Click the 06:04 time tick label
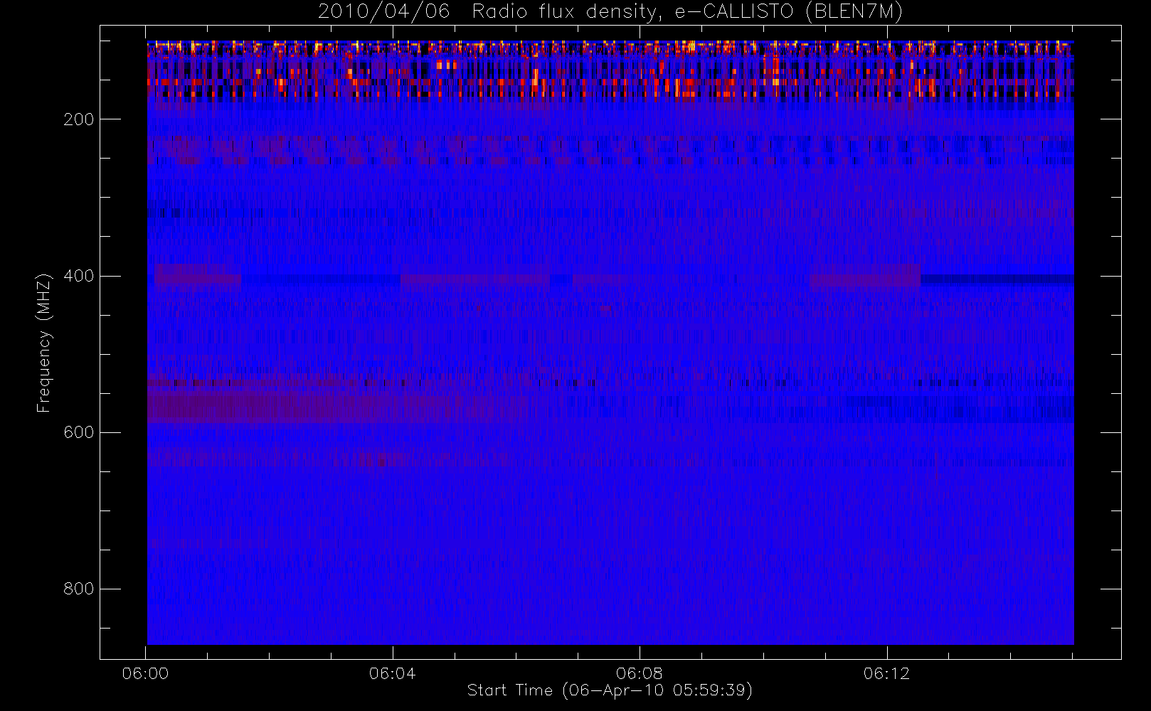 tap(392, 673)
